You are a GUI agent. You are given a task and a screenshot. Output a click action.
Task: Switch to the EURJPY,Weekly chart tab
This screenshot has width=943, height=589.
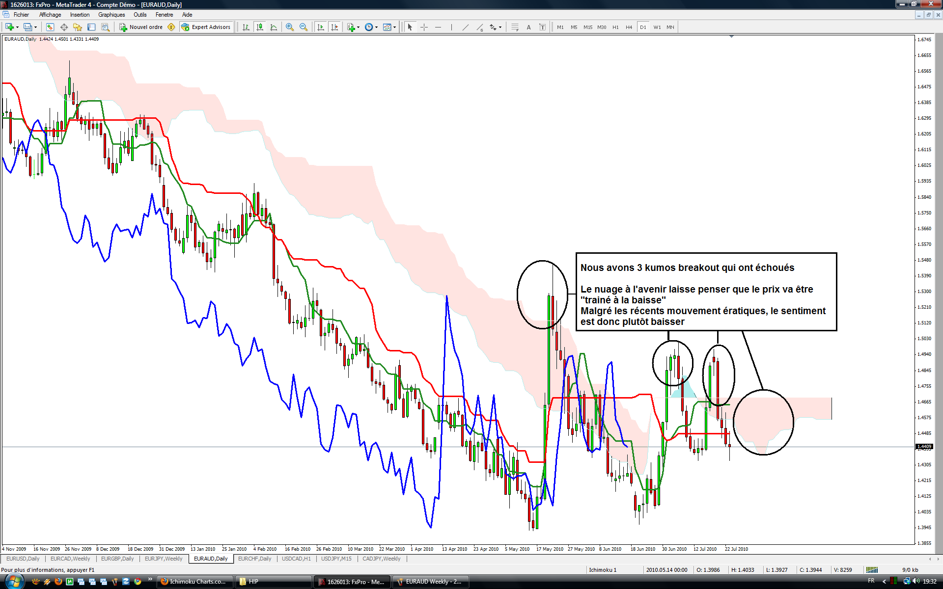pyautogui.click(x=164, y=559)
